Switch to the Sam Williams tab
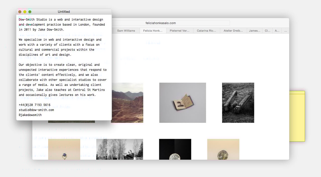The width and height of the screenshot is (321, 177). [x=126, y=30]
